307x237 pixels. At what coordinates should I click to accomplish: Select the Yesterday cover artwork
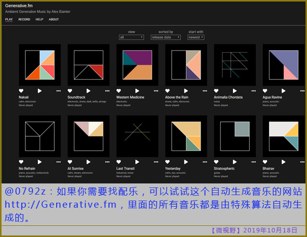pos(186,136)
